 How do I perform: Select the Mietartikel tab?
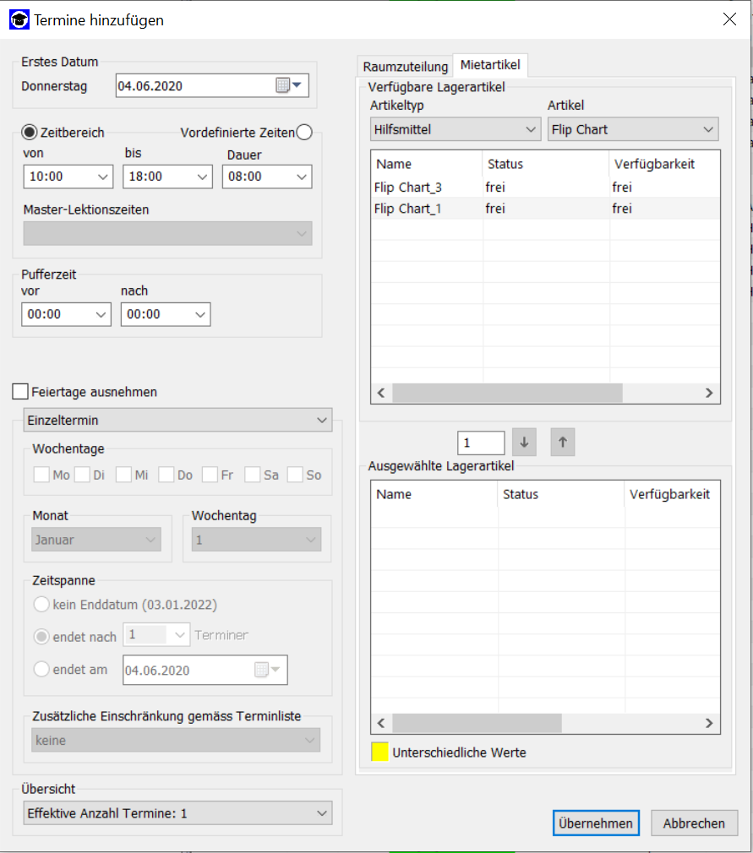point(491,65)
